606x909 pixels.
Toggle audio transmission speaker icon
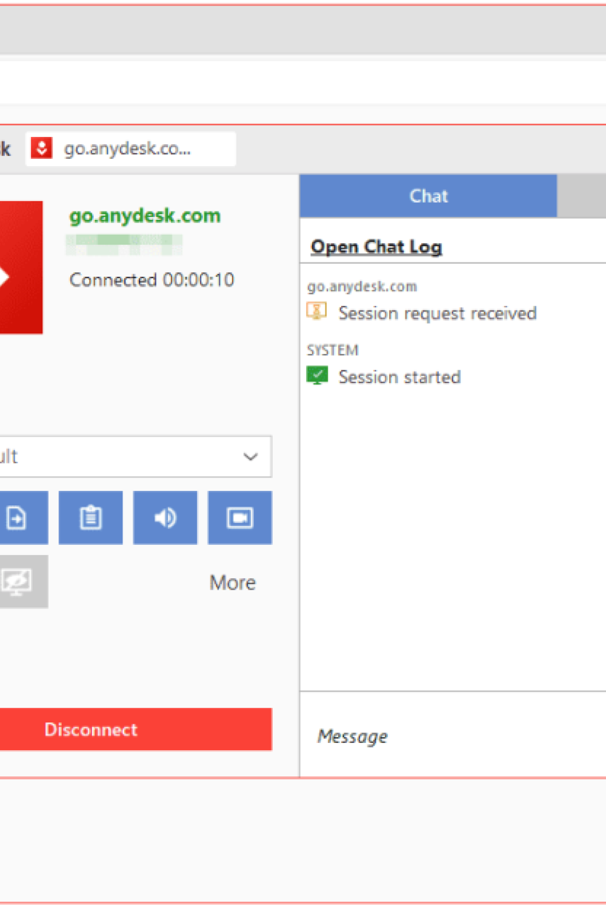click(x=165, y=518)
